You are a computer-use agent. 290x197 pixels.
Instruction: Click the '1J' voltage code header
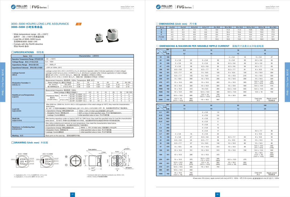pyautogui.click(x=238, y=109)
